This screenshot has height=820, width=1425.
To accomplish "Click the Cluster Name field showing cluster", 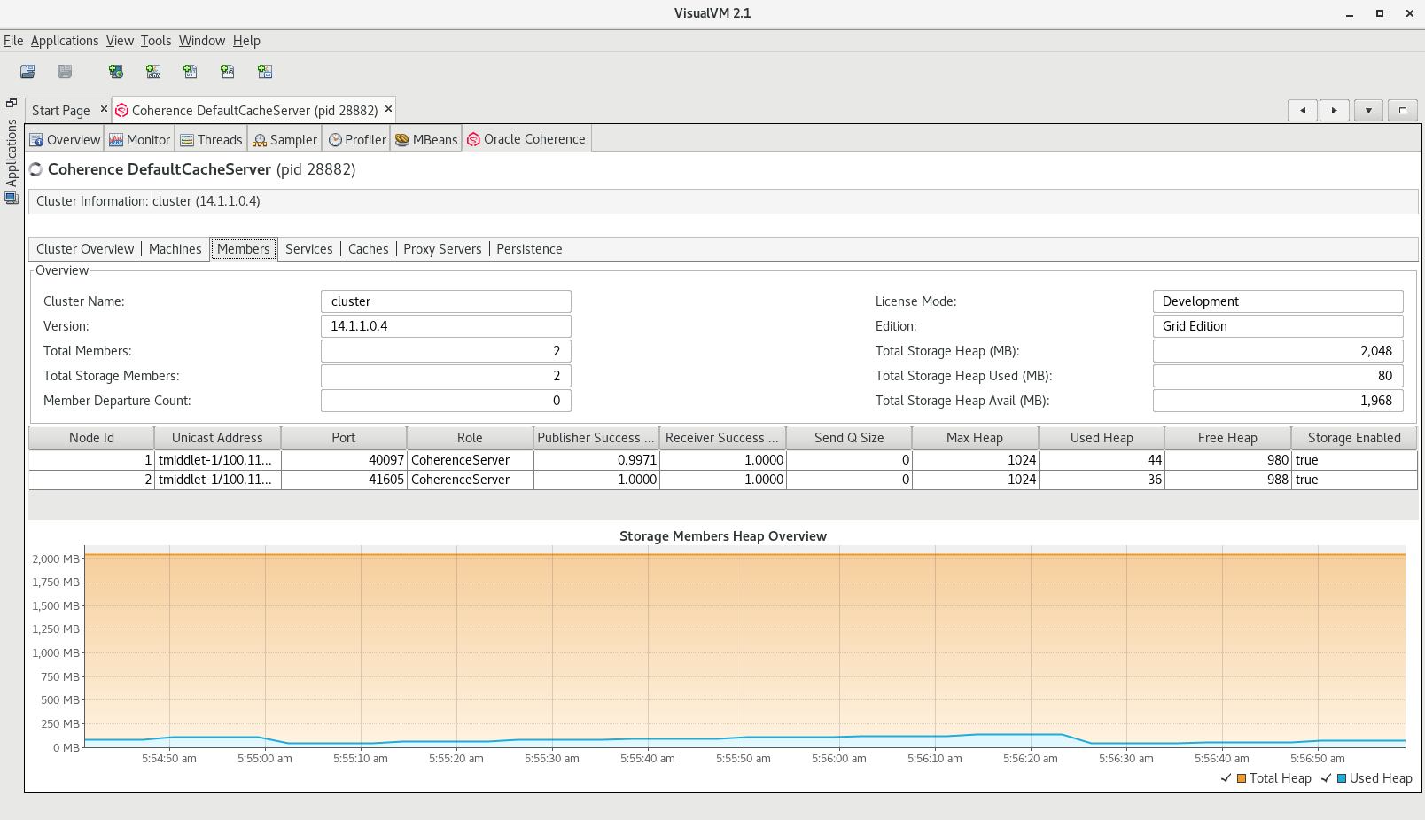I will (x=446, y=301).
